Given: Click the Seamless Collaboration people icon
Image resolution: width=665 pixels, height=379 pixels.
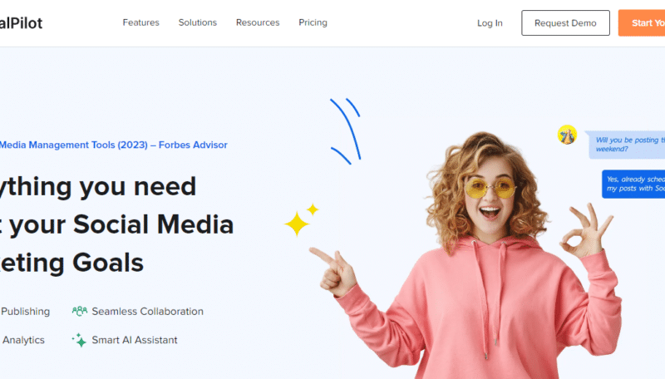Looking at the screenshot, I should 80,312.
